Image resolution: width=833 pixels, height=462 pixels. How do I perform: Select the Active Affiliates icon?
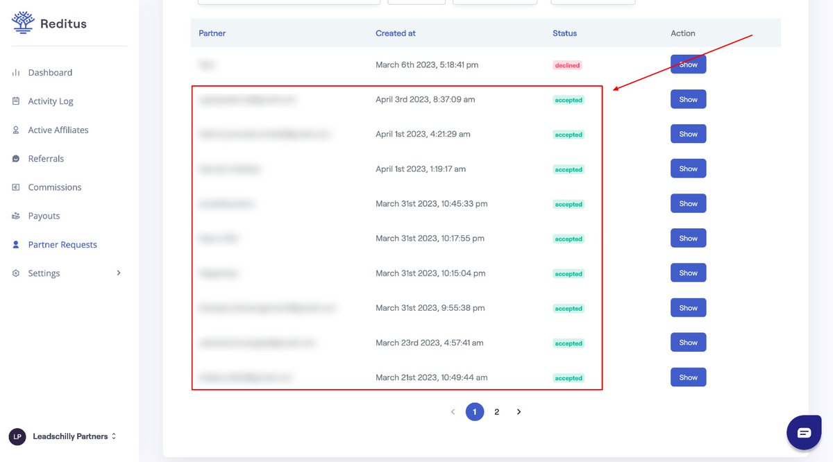point(17,130)
